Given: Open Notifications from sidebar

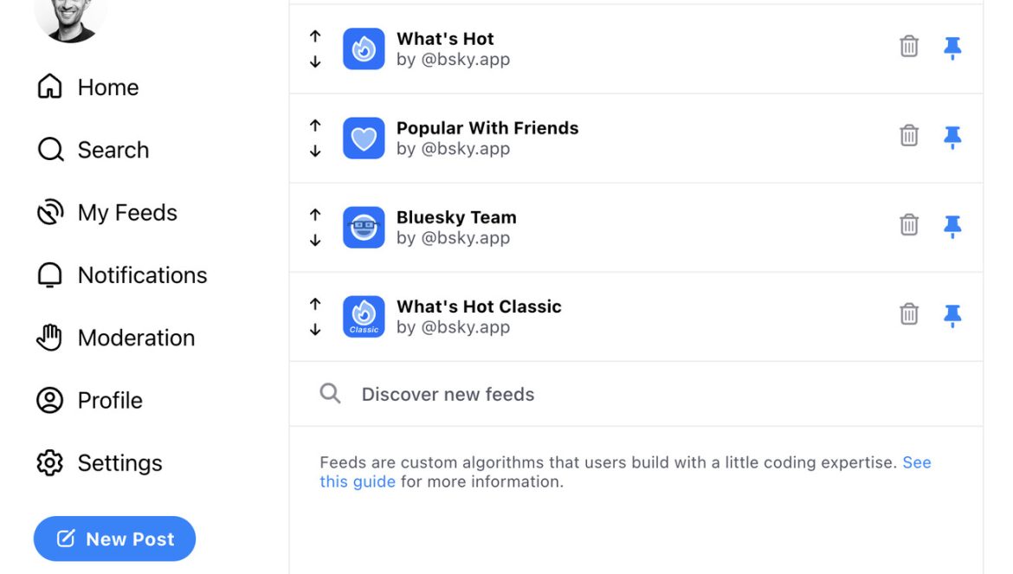Looking at the screenshot, I should tap(121, 275).
